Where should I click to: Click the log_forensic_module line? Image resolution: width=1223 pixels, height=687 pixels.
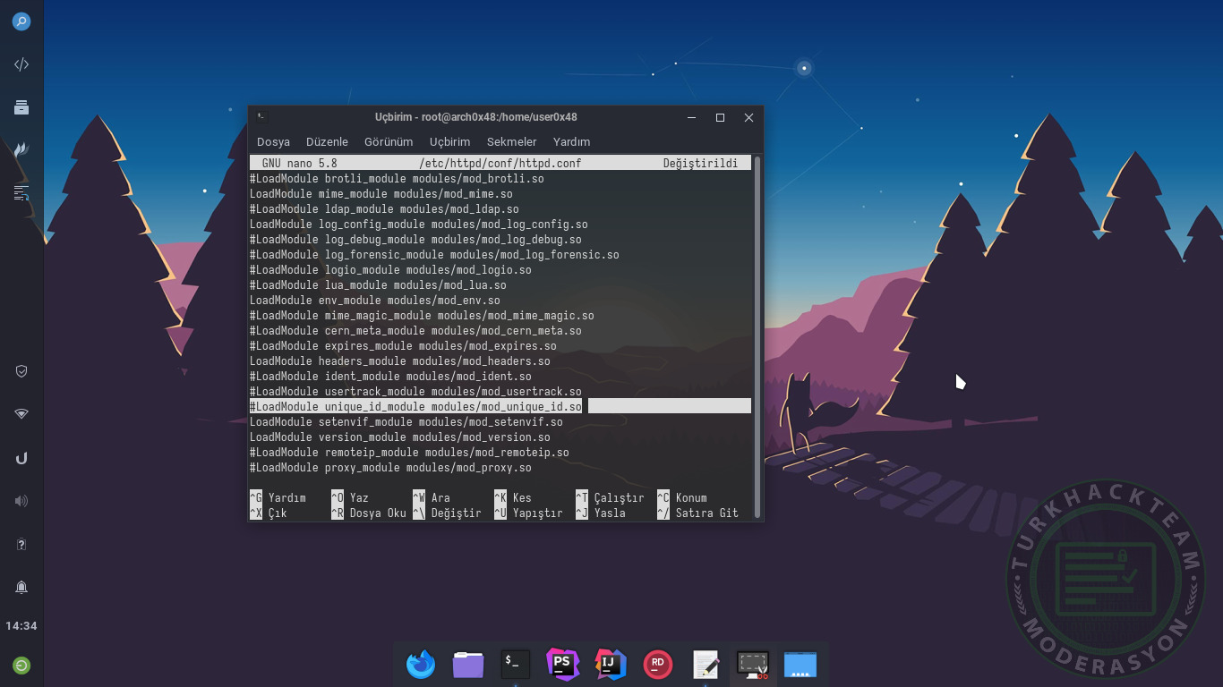(434, 254)
